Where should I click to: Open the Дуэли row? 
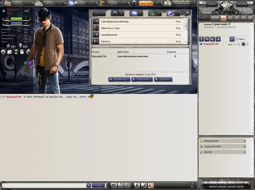223,152
